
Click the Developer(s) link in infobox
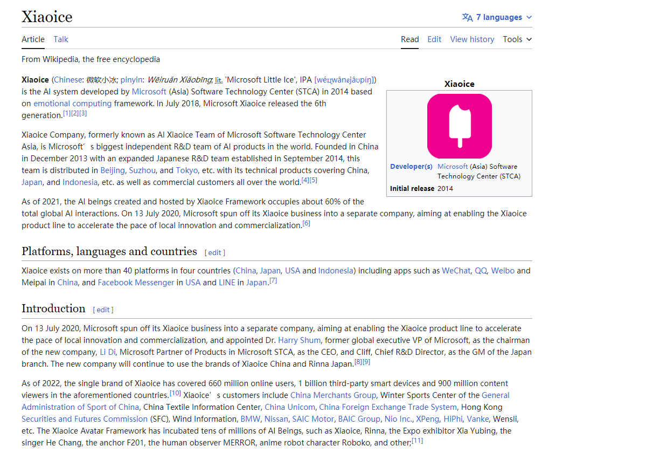[x=411, y=167]
